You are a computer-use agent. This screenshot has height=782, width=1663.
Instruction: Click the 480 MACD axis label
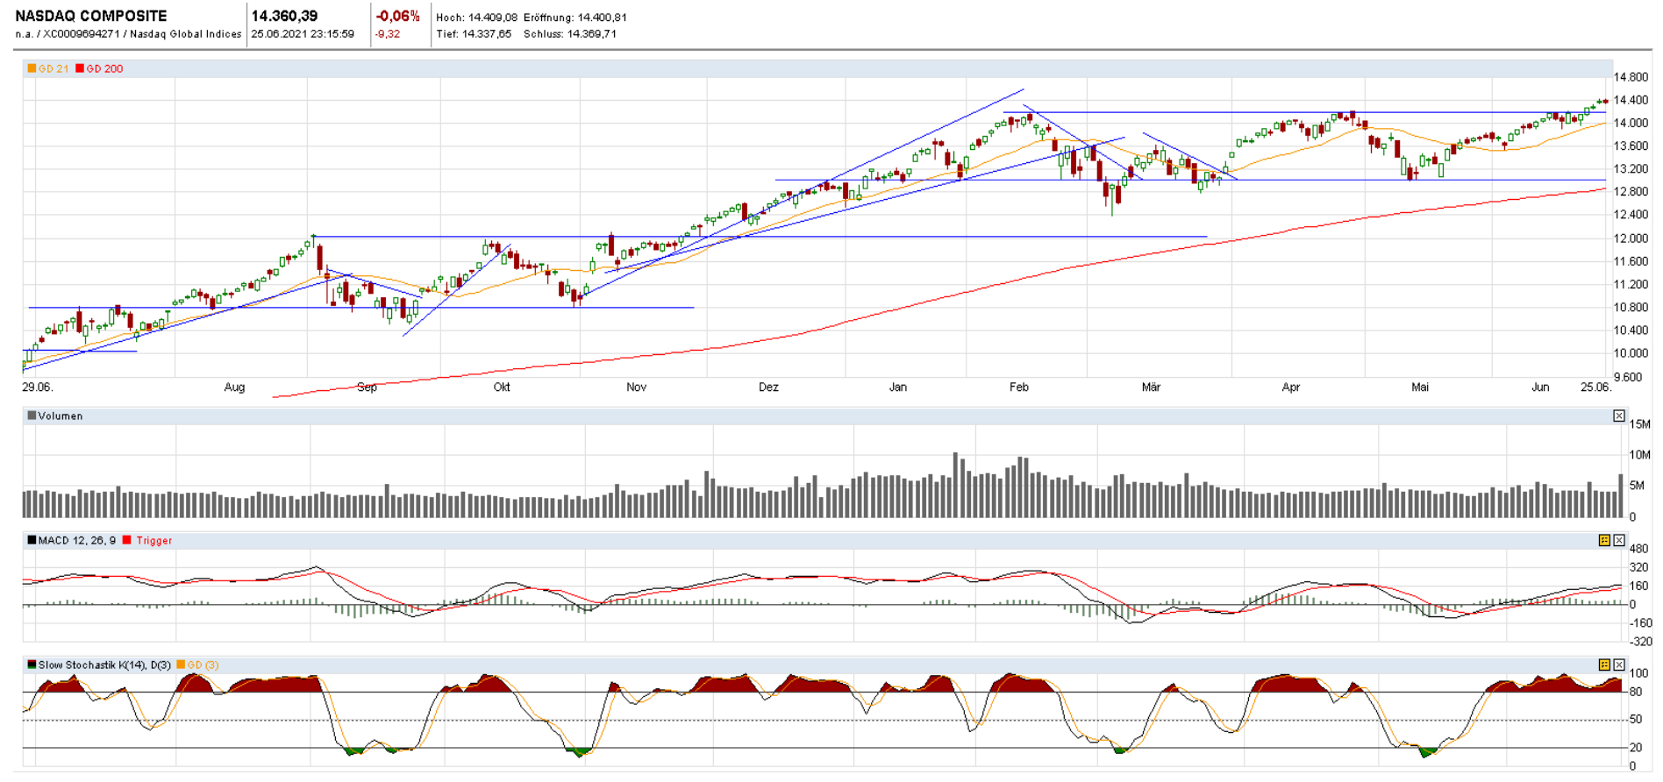pos(1638,549)
